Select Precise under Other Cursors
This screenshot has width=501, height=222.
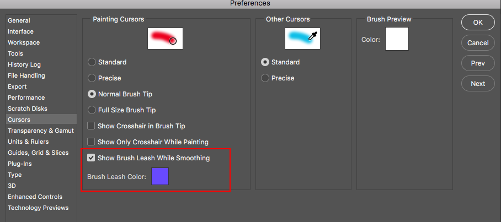coord(265,78)
